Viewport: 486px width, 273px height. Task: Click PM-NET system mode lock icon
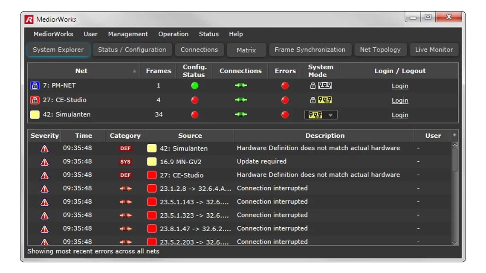(313, 86)
